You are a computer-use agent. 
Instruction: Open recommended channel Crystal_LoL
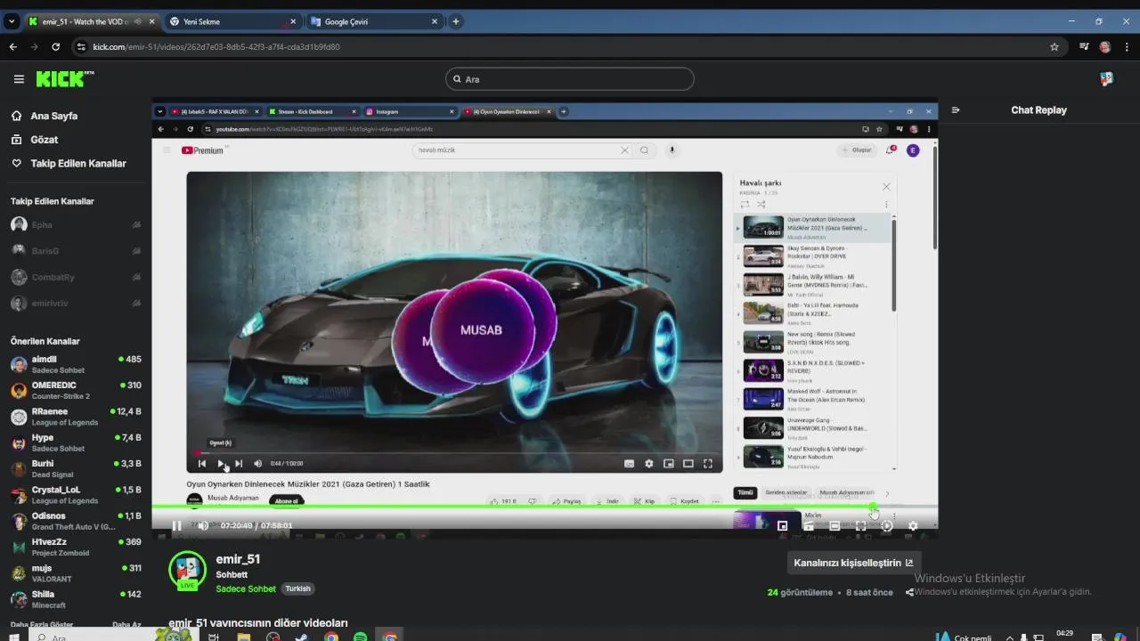76,495
